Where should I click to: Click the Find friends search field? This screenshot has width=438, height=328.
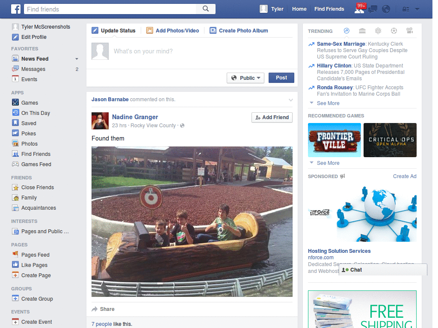click(x=110, y=9)
